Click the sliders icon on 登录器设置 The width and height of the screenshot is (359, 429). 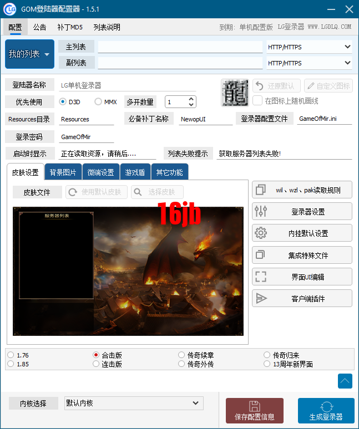(261, 211)
